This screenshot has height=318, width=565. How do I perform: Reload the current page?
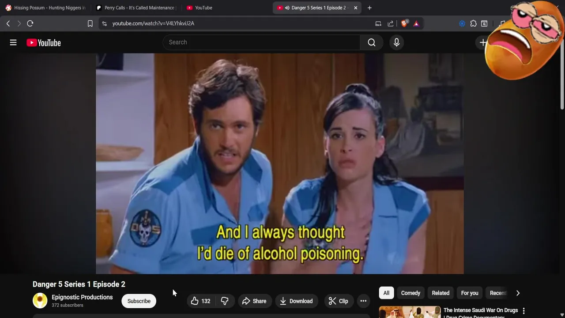(30, 23)
